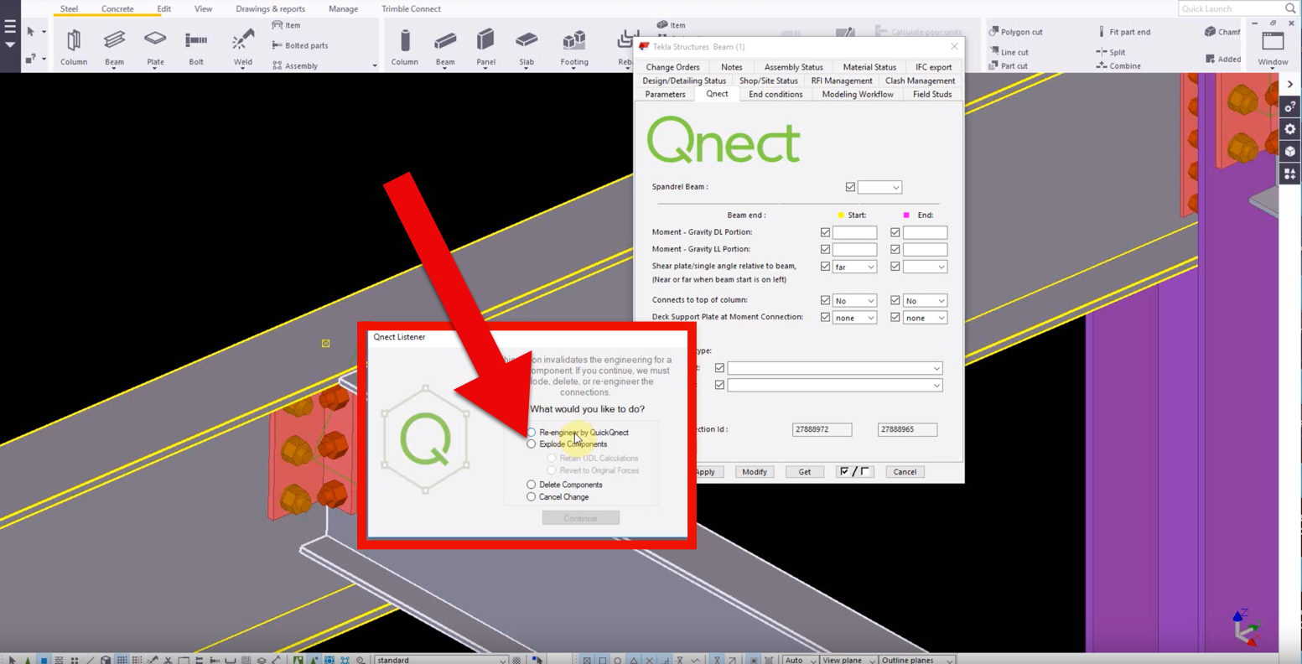Choose Delete Components in the Qnect dialog
Viewport: 1302px width, 664px height.
coord(531,484)
